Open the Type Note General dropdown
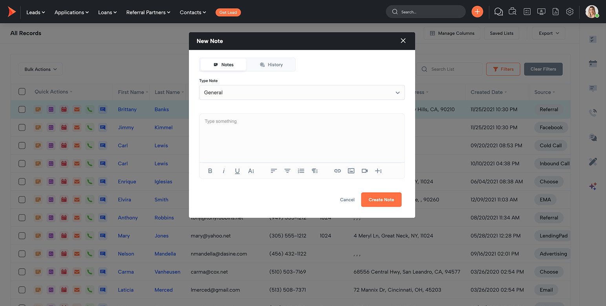606x306 pixels. point(302,93)
